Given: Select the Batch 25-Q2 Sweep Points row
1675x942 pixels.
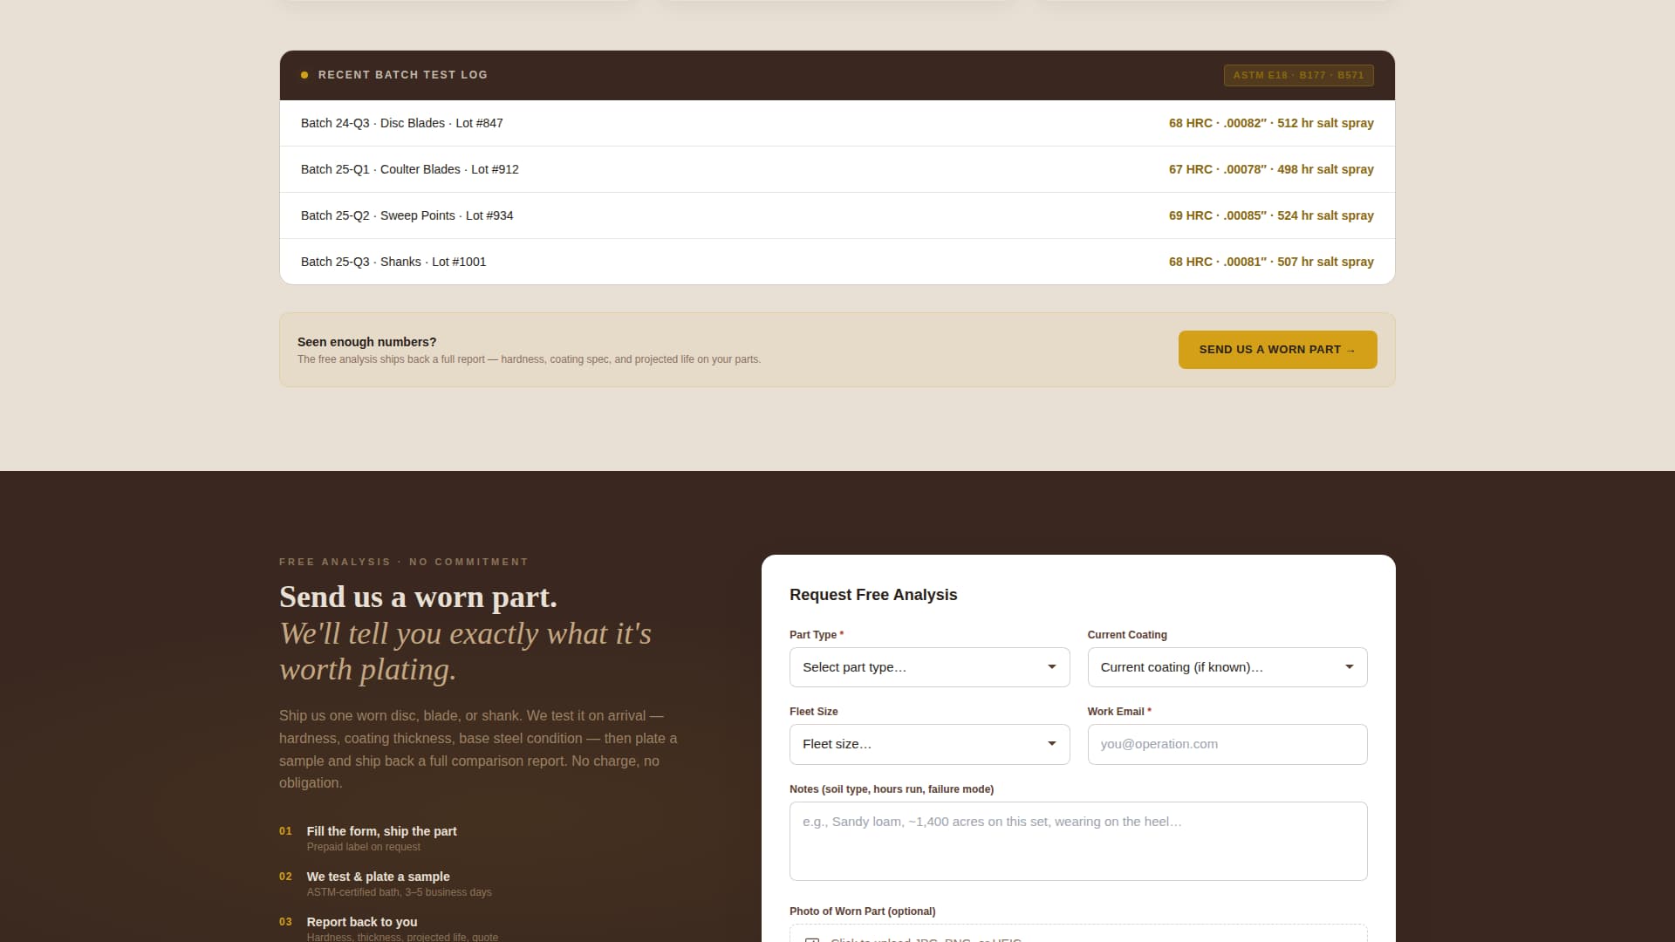Looking at the screenshot, I should pyautogui.click(x=836, y=215).
